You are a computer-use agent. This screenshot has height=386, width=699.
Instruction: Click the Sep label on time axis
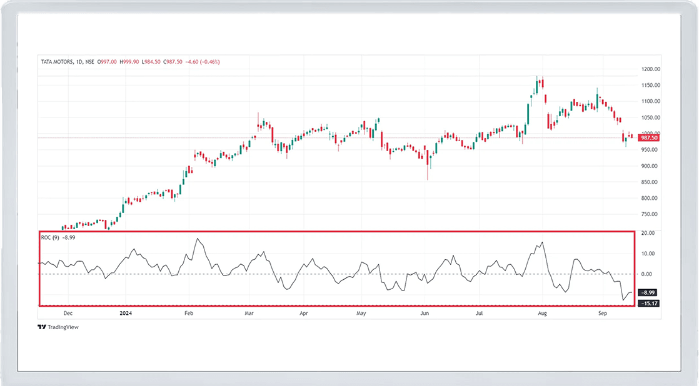(x=603, y=312)
